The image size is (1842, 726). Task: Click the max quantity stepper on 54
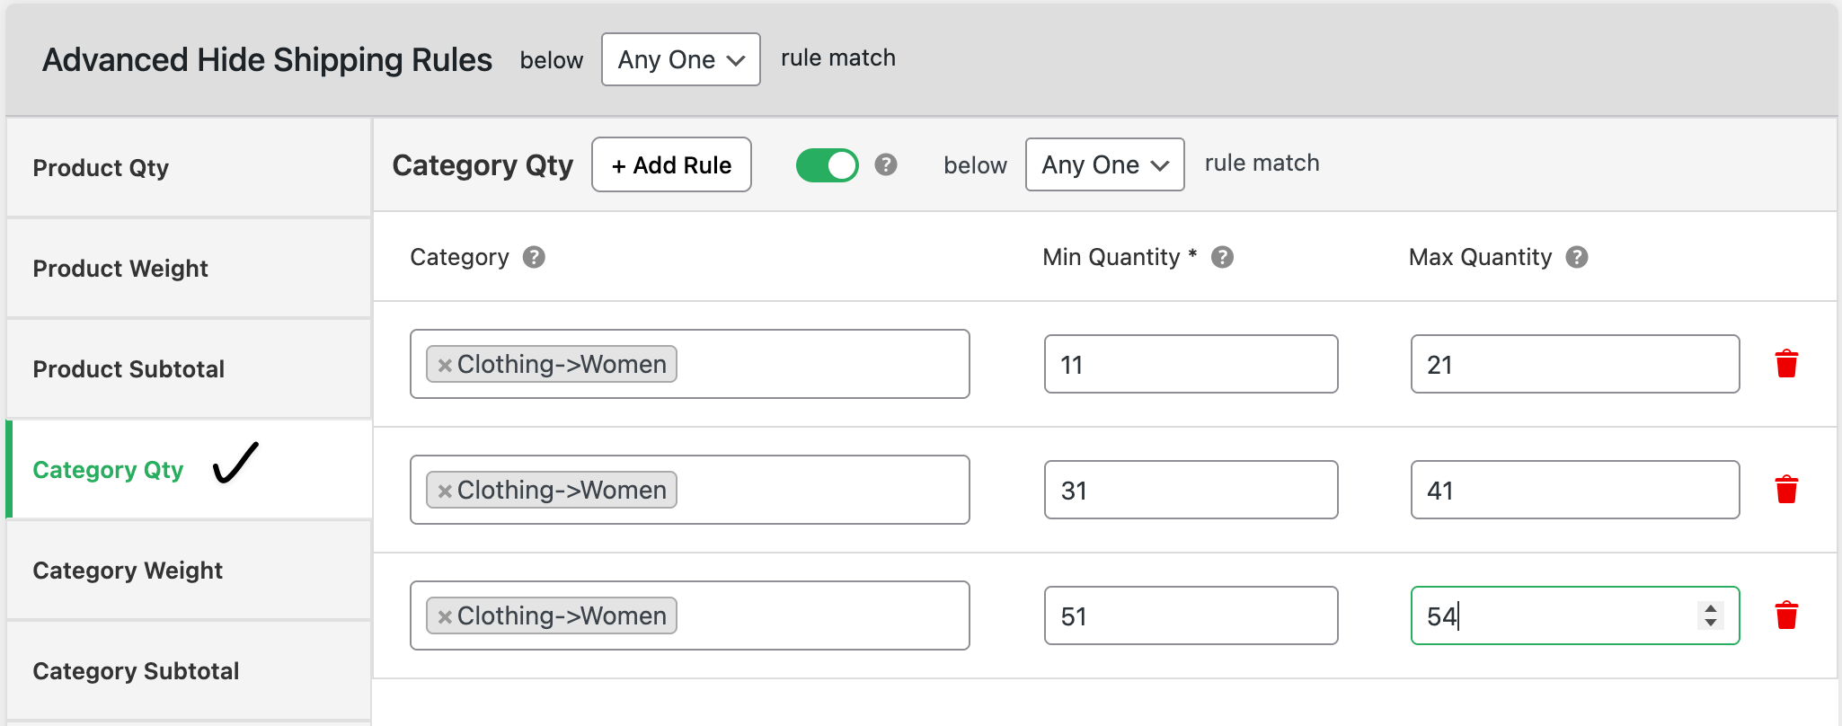click(1711, 615)
